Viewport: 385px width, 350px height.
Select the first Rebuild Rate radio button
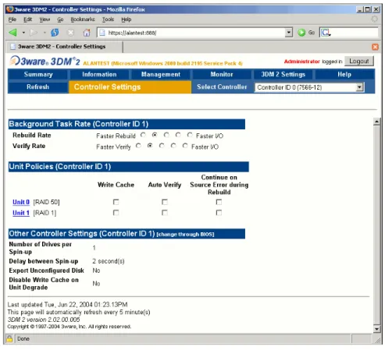[143, 135]
